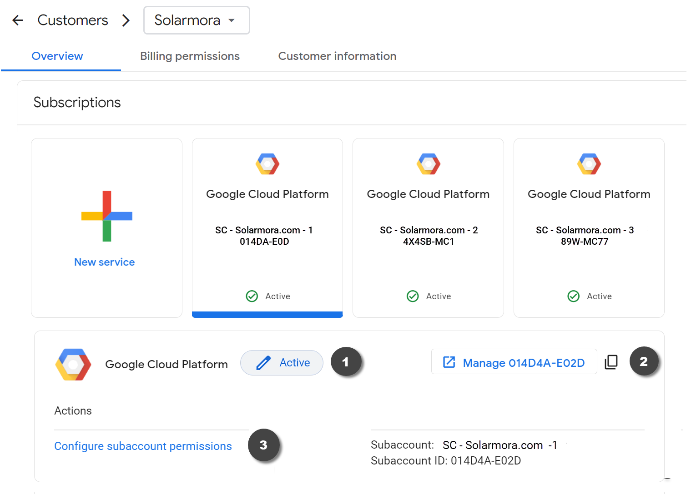Click the large Google Cloud Platform logo in details panel

coord(73,365)
